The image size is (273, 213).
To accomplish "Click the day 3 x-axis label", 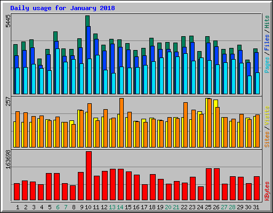I will click(34, 207).
